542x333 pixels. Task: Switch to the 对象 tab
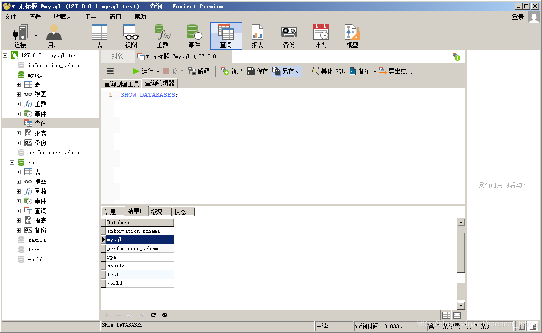coord(117,57)
